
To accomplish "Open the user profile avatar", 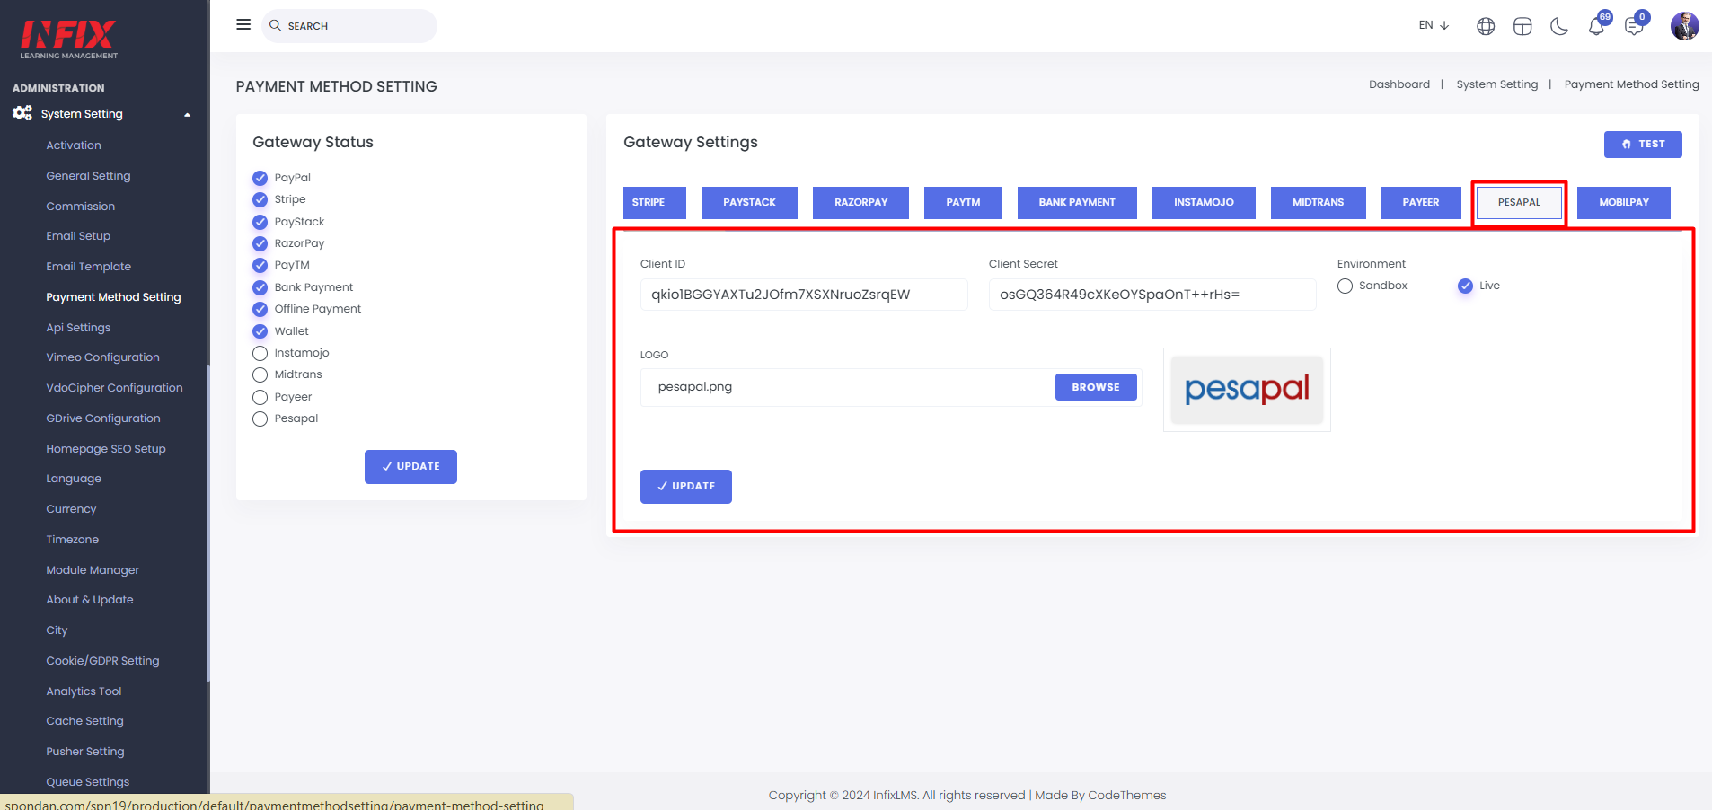I will click(1684, 25).
